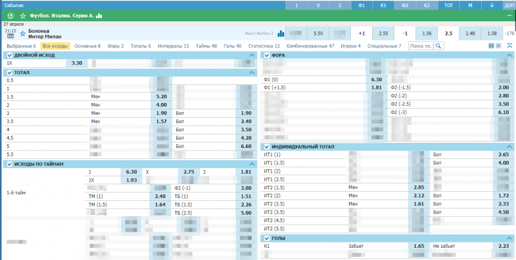Click the Поиск search input field
516x260 pixels.
[420, 46]
